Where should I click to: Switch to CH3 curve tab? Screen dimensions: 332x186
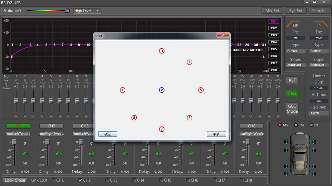click(274, 35)
